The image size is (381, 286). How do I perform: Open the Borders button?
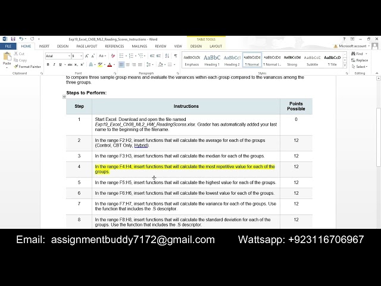tap(170, 64)
